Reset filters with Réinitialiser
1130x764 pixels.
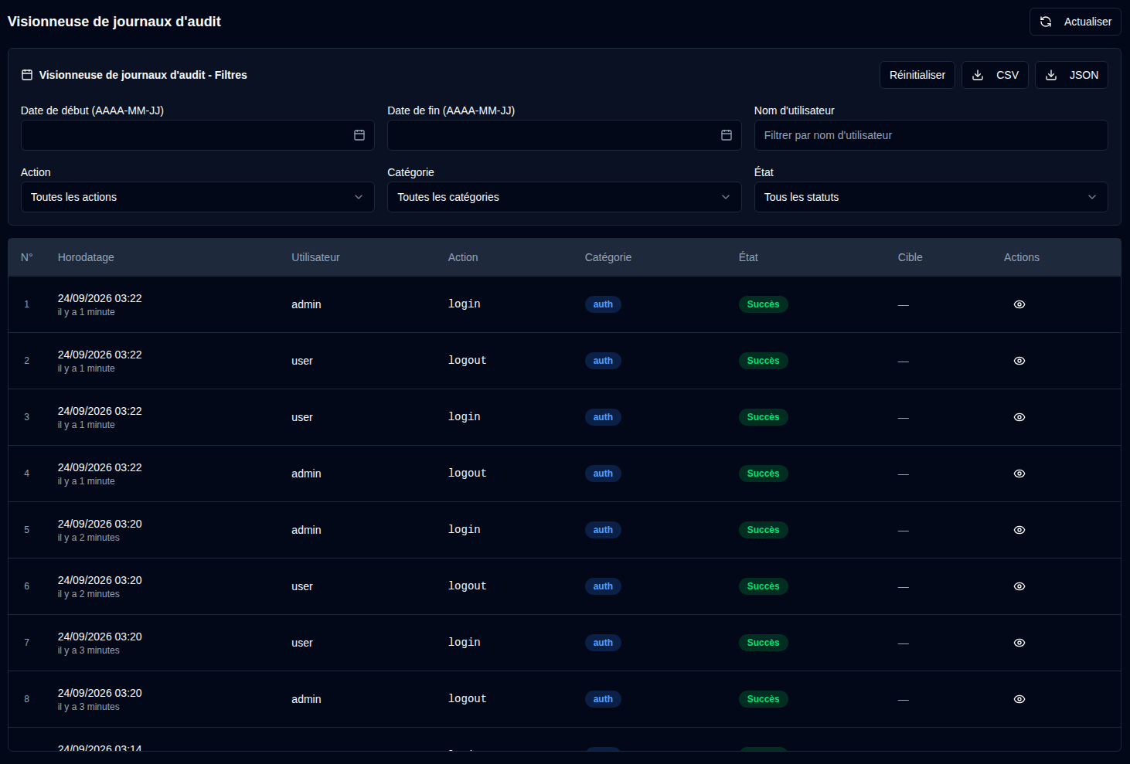click(917, 75)
